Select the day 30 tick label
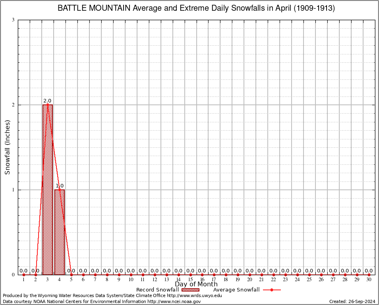 tap(369, 280)
